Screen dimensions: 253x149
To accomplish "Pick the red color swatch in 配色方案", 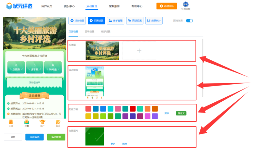I will [133, 109].
